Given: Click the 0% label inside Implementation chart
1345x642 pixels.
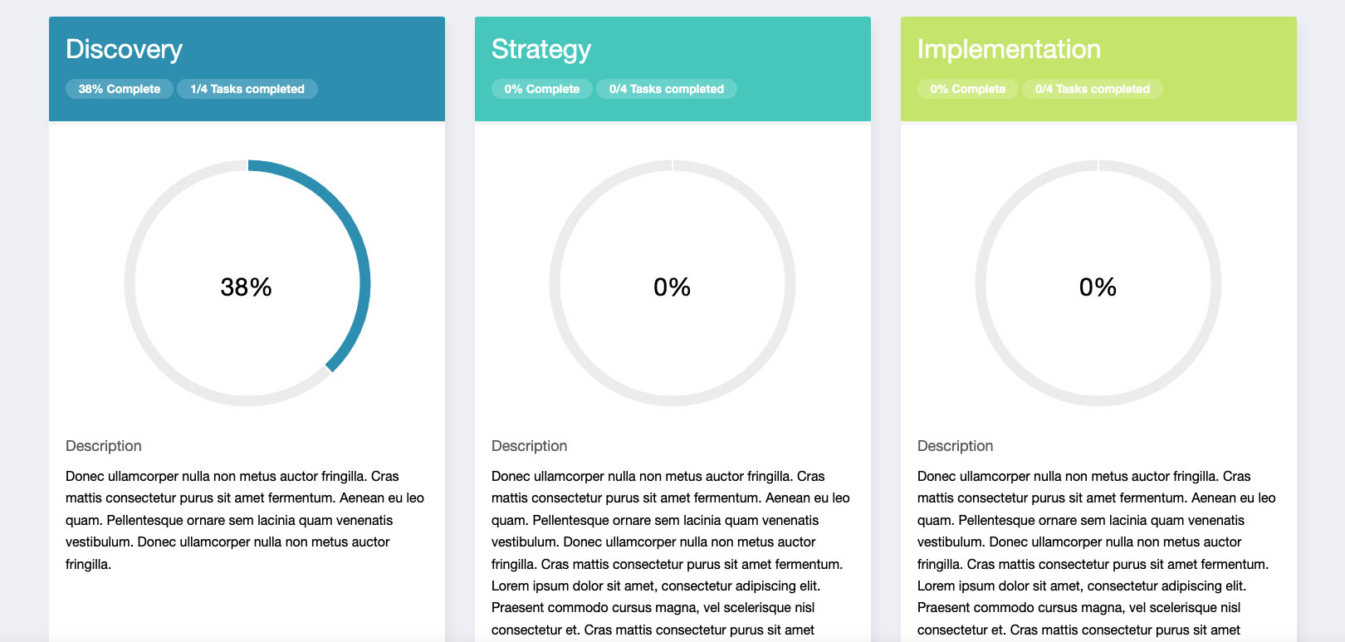Looking at the screenshot, I should click(1098, 287).
